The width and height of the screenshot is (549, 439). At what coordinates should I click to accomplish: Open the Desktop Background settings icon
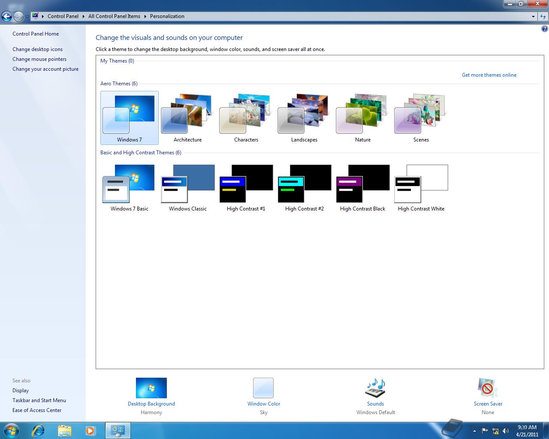[151, 388]
